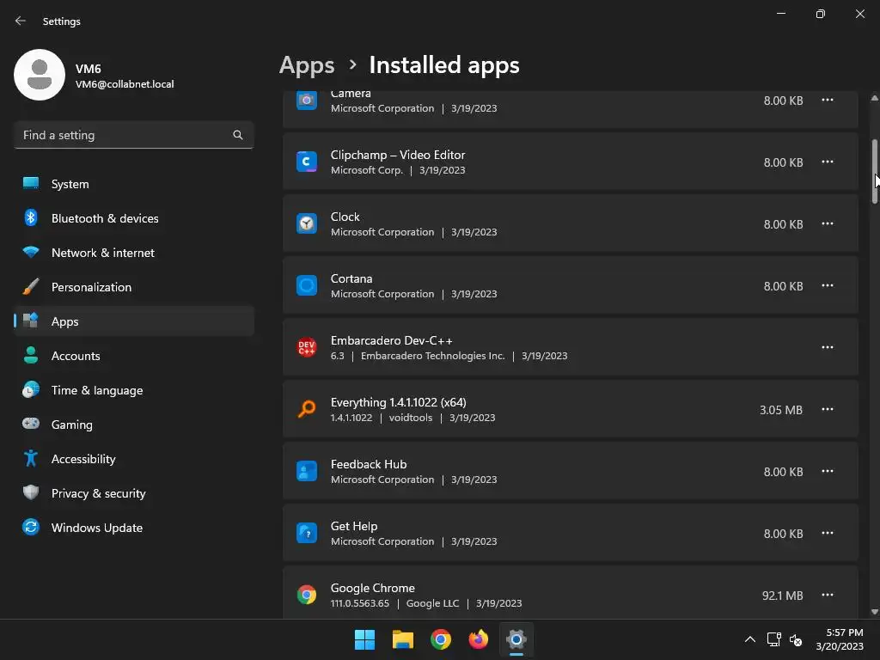Open Windows Update settings section

point(96,528)
